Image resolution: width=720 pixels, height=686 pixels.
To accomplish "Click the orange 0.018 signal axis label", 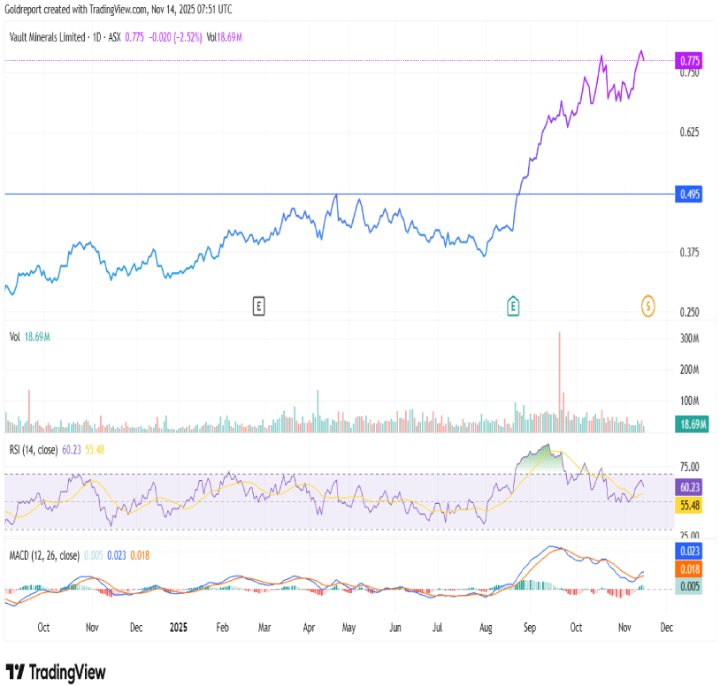I will (690, 570).
